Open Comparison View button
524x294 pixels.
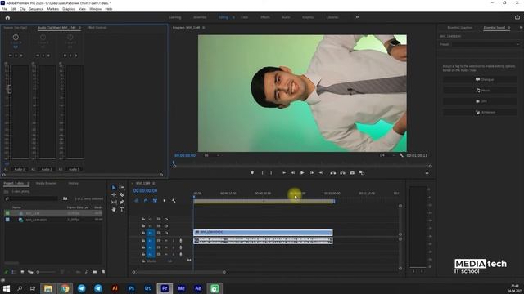[x=362, y=173]
